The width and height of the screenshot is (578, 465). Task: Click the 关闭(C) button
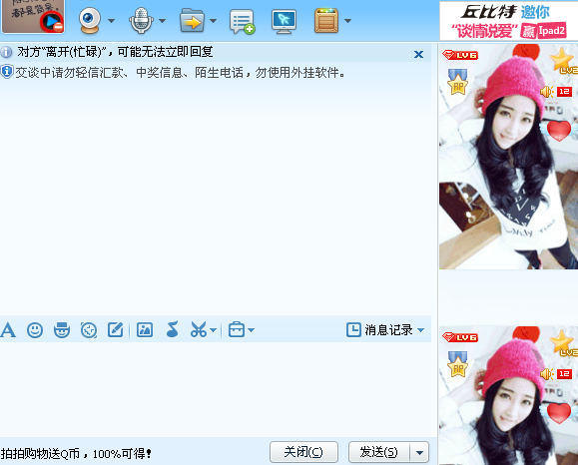(x=303, y=452)
